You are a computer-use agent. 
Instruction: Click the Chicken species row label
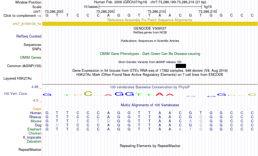(x=35, y=133)
